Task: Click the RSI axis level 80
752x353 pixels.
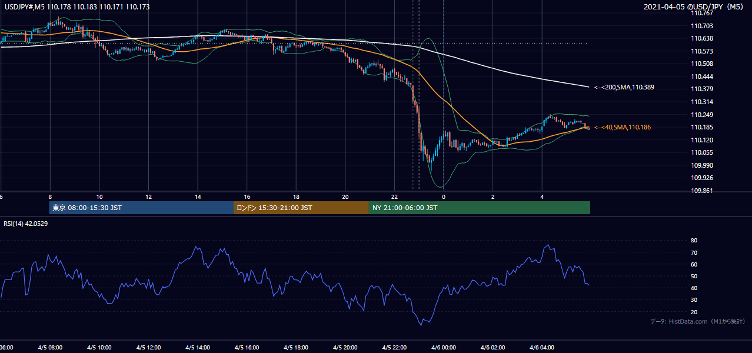Action: click(694, 241)
